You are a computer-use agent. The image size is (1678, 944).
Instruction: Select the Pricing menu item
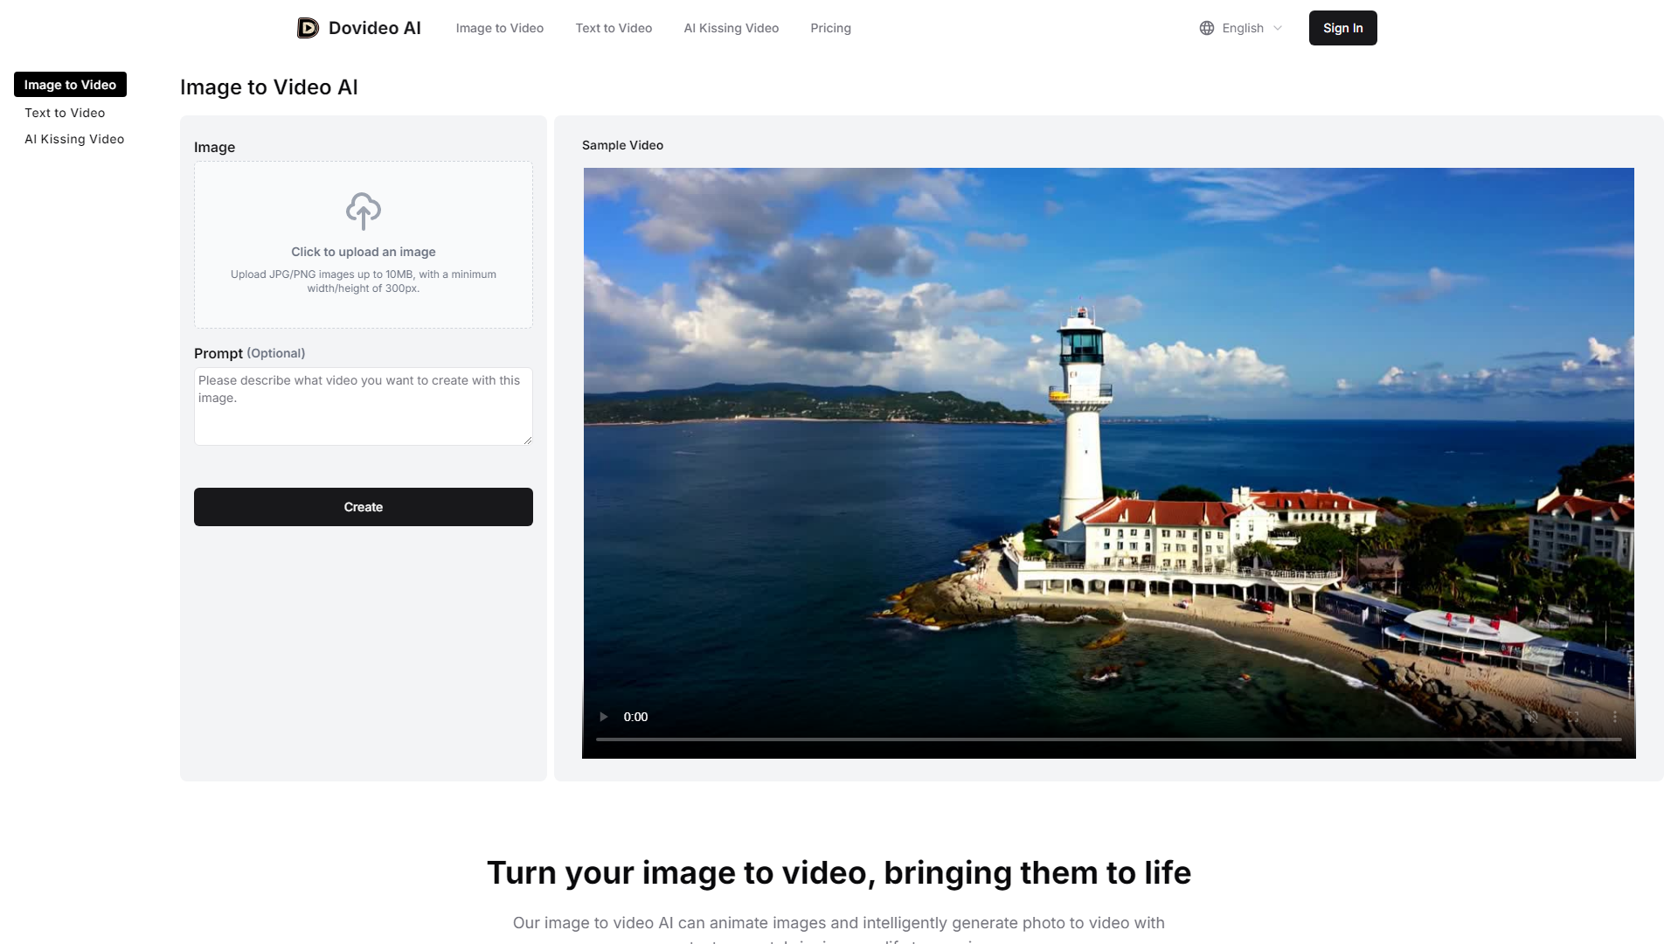[829, 28]
